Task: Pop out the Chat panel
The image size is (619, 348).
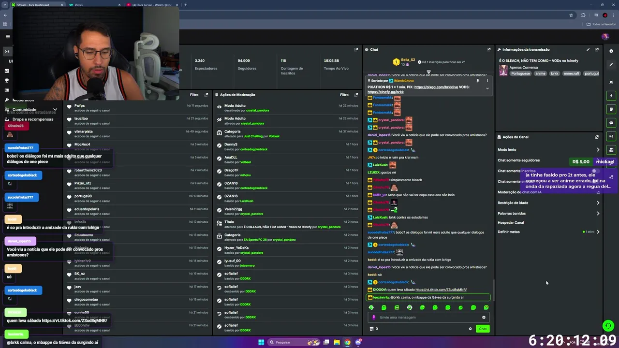Action: [488, 49]
